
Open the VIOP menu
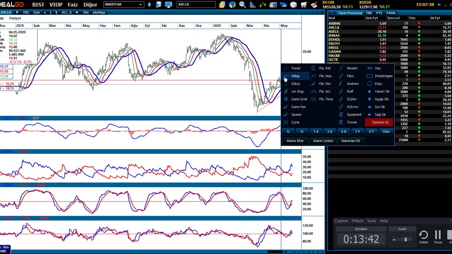point(56,5)
